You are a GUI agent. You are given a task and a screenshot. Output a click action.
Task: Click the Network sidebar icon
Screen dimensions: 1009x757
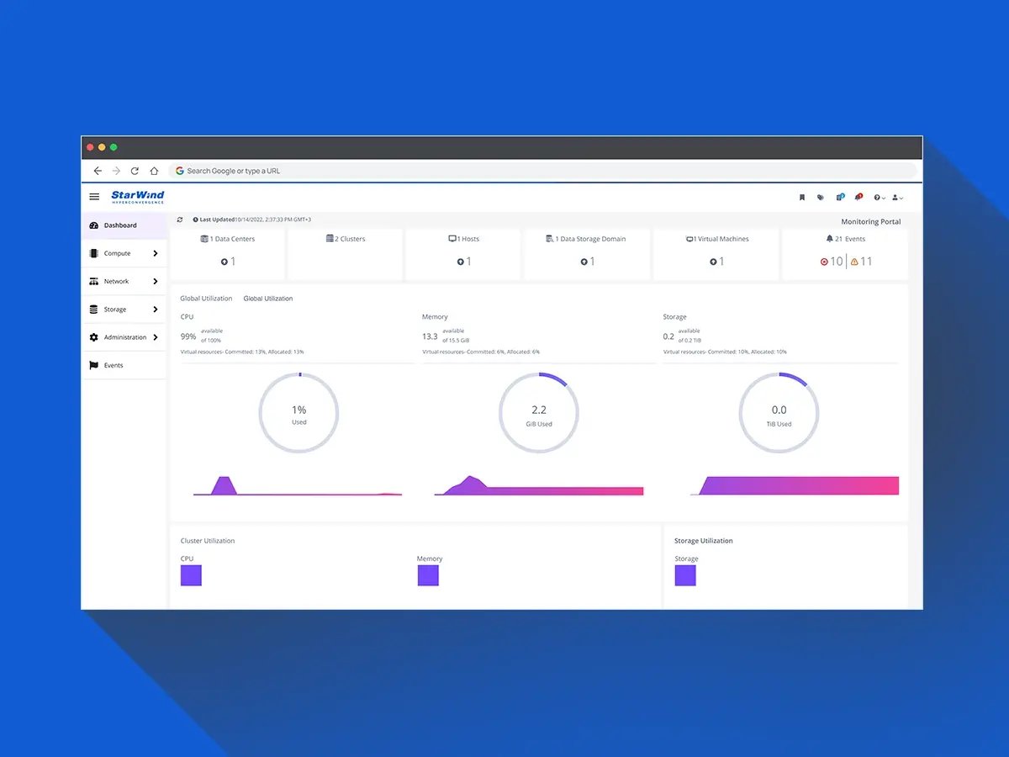tap(93, 281)
